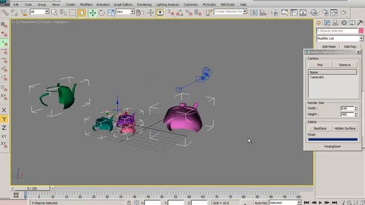
Task: Toggle Percent Snap
Action: click(189, 13)
